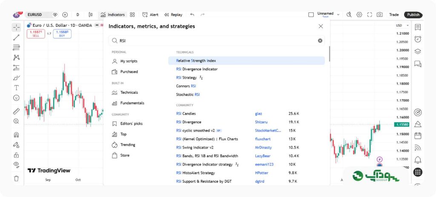Viewport: 436px width, 197px height.
Task: Select the Fundamentals category
Action: (x=128, y=103)
